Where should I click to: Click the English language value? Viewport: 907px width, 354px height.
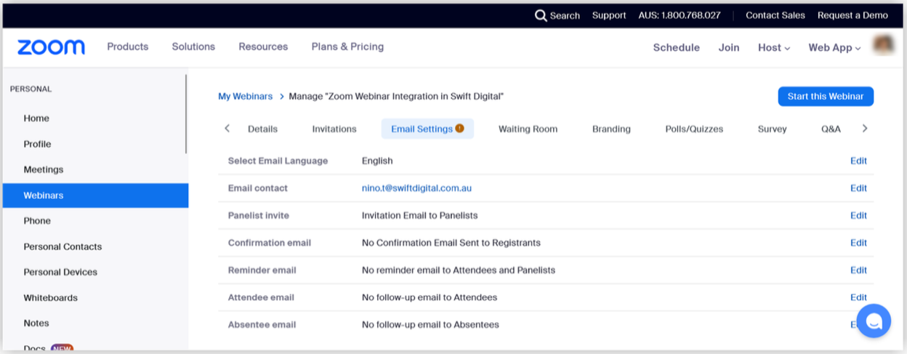[377, 161]
